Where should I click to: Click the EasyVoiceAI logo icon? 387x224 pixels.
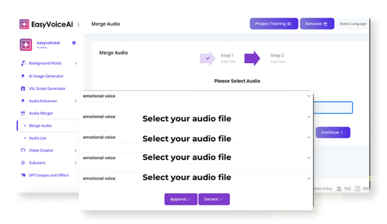click(24, 24)
